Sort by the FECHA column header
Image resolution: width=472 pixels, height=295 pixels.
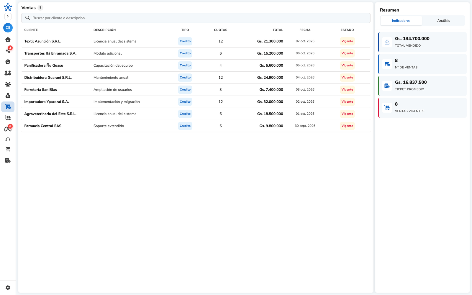305,30
